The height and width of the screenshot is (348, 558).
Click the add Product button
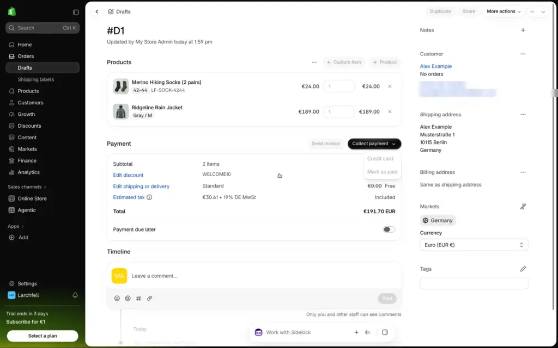[385, 62]
